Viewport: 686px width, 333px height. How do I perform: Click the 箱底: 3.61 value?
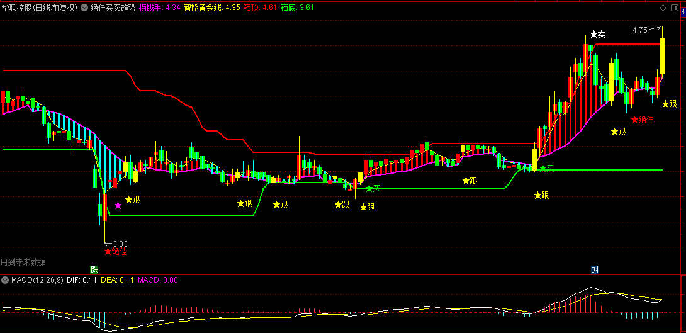coord(297,8)
